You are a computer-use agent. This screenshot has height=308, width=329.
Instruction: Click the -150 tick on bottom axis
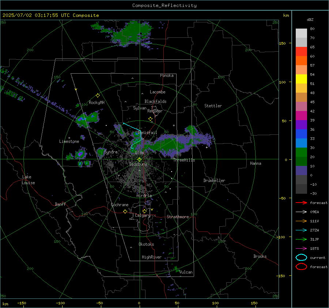22,303
